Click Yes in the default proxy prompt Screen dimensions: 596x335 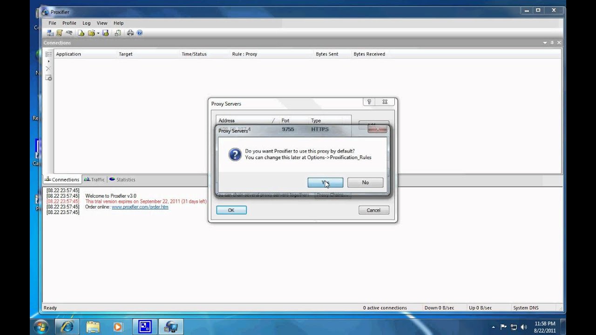[325, 182]
